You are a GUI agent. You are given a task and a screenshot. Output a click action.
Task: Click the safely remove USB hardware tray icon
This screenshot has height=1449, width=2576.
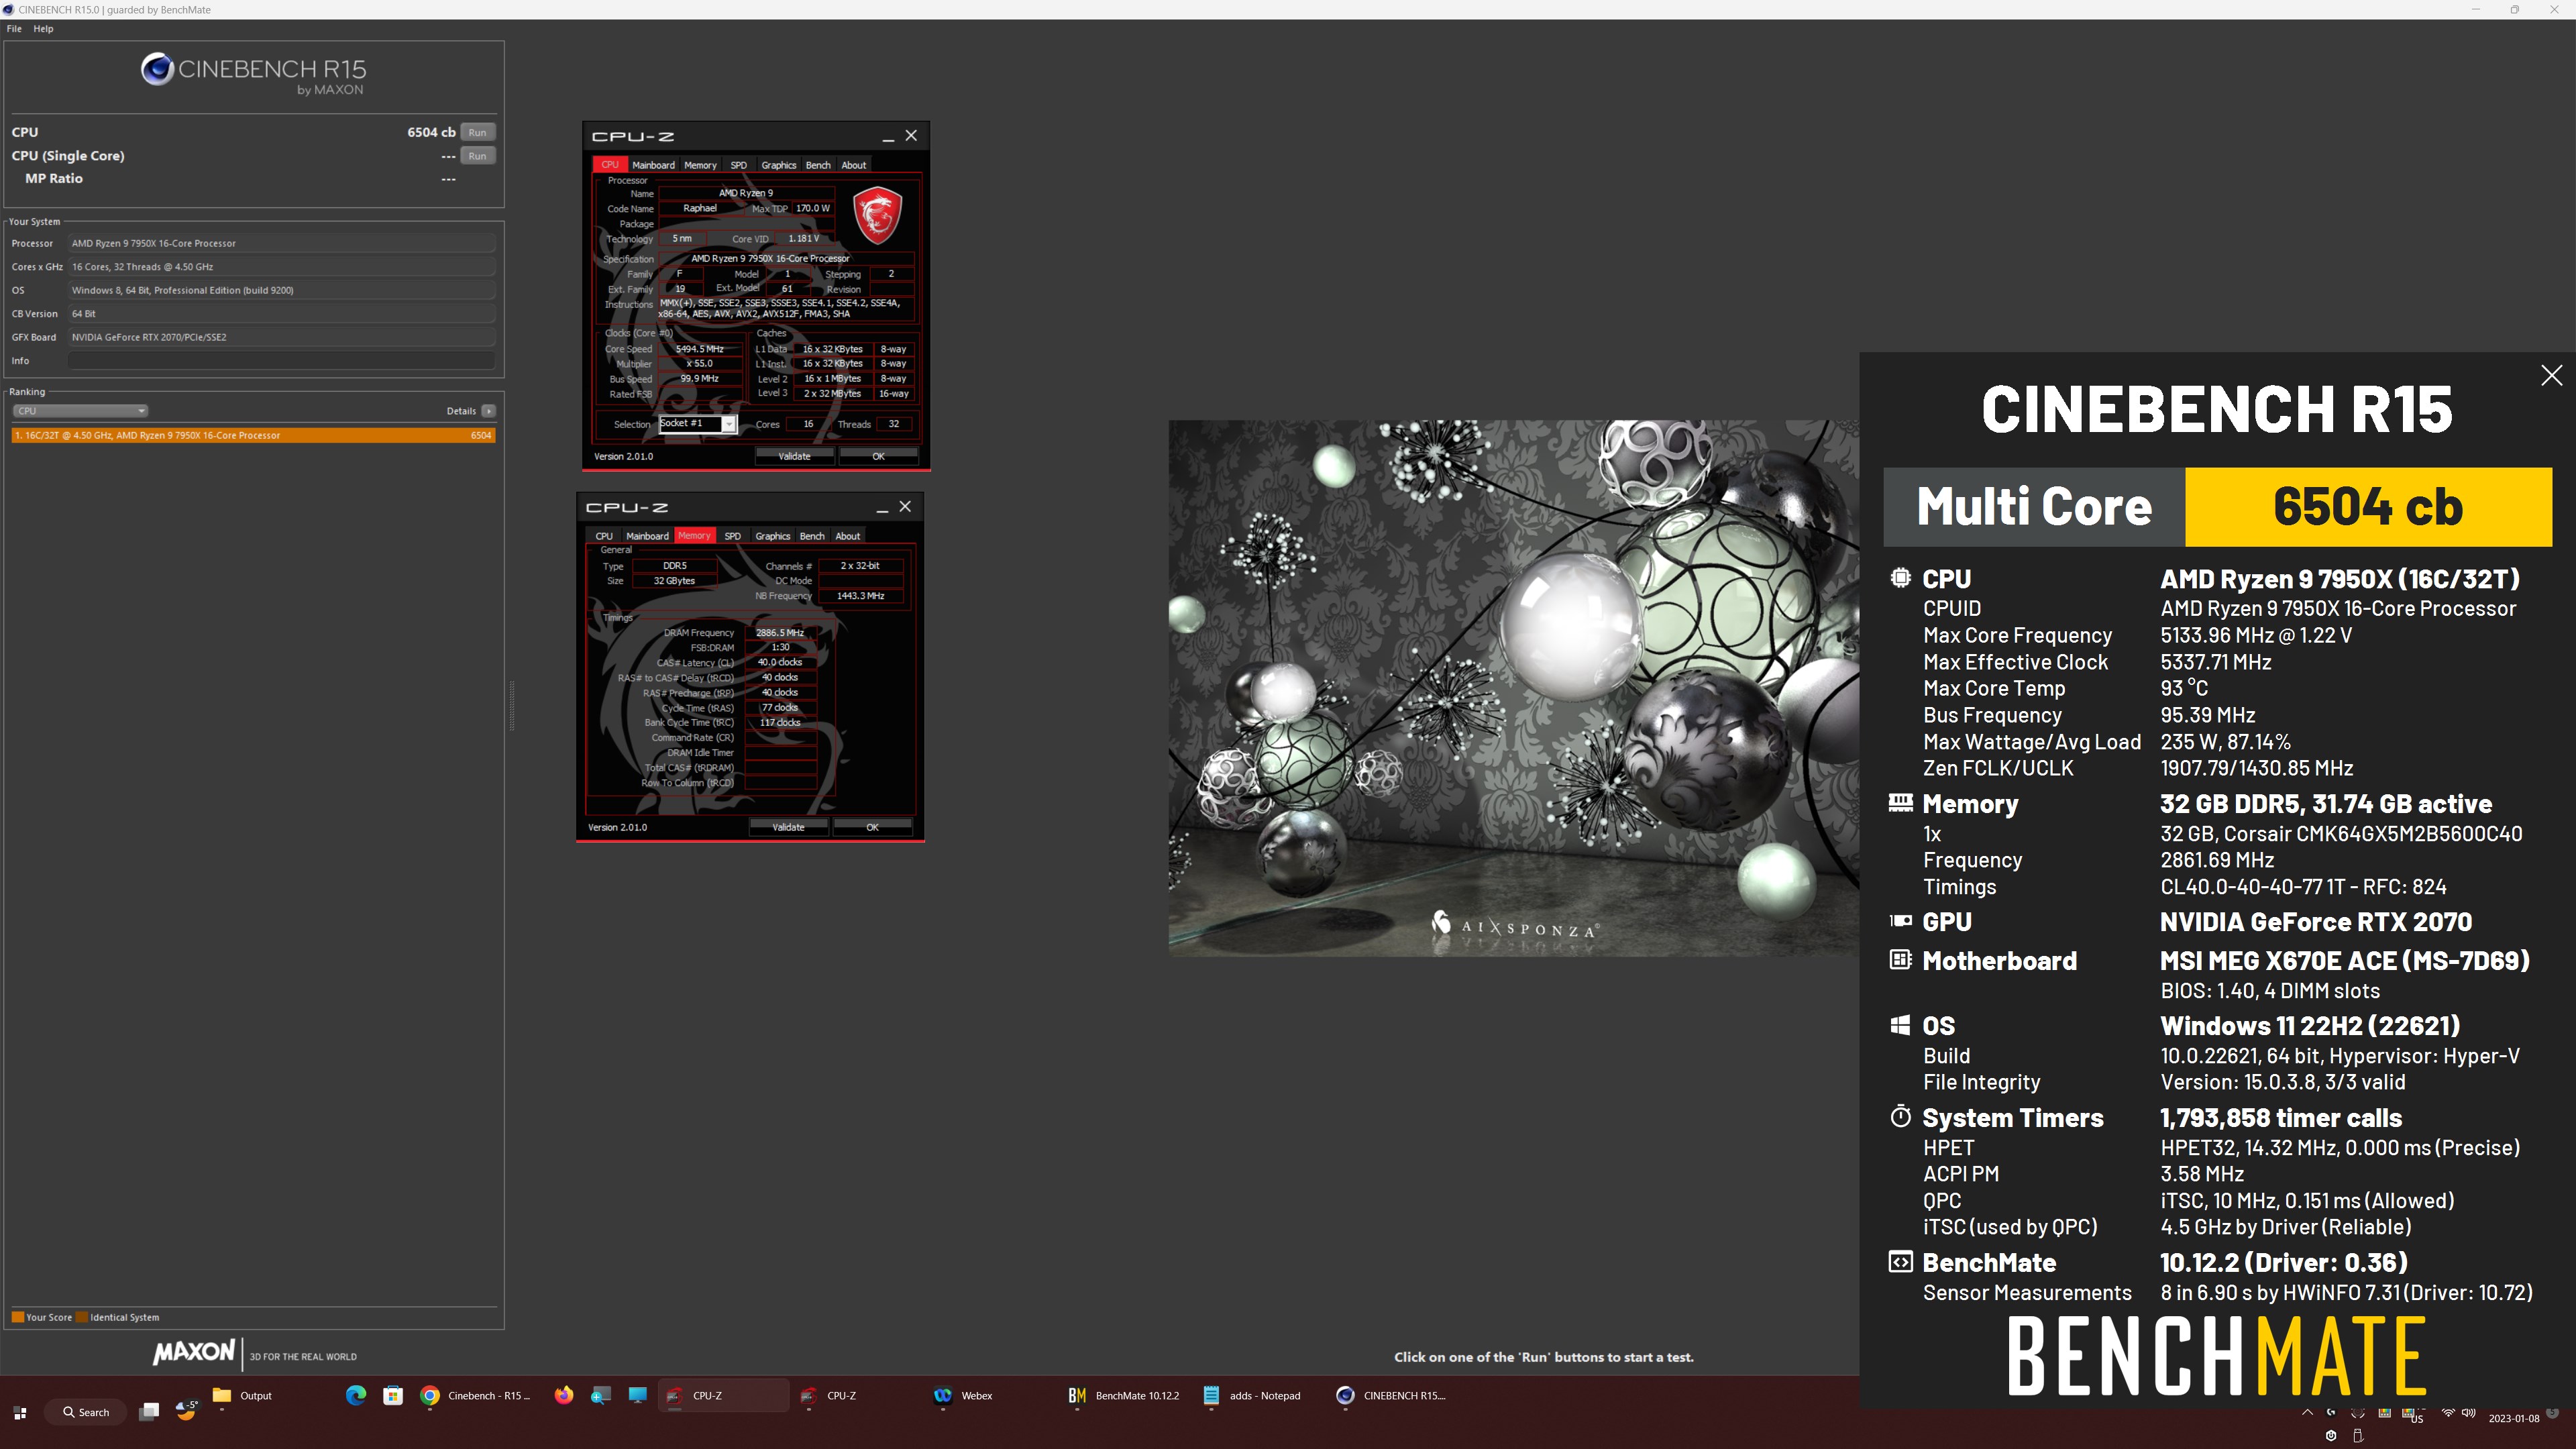(x=2359, y=1436)
